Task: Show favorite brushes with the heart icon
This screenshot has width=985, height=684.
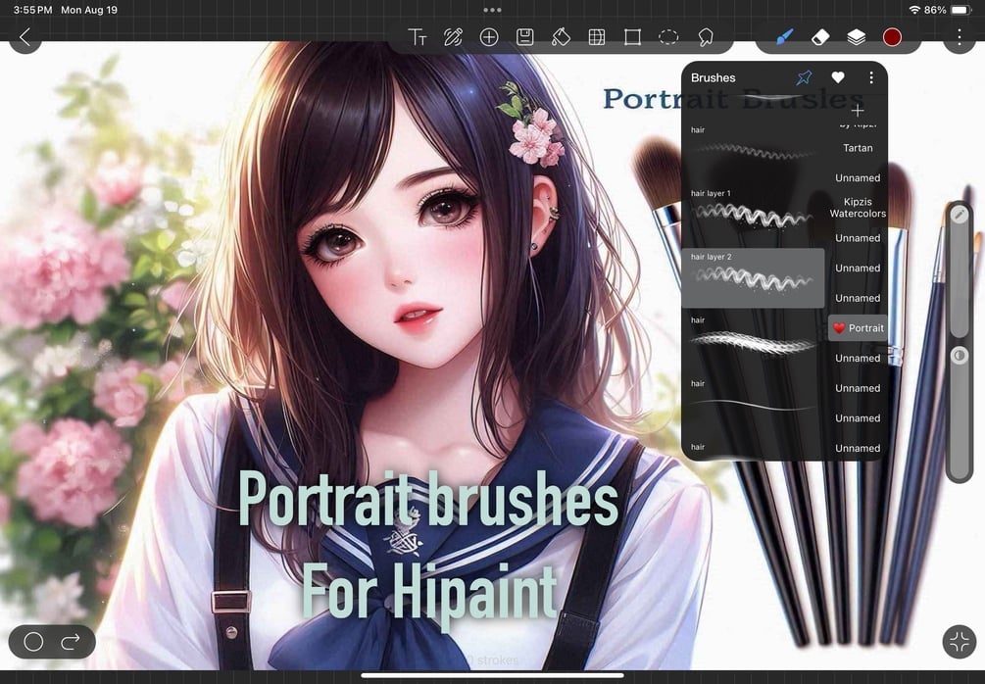Action: (x=837, y=77)
